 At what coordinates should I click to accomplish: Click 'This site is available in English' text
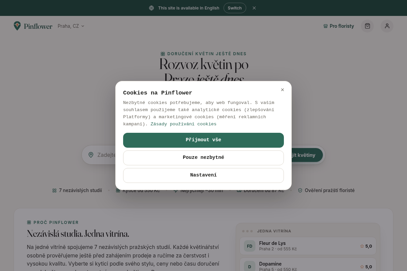[x=189, y=8]
